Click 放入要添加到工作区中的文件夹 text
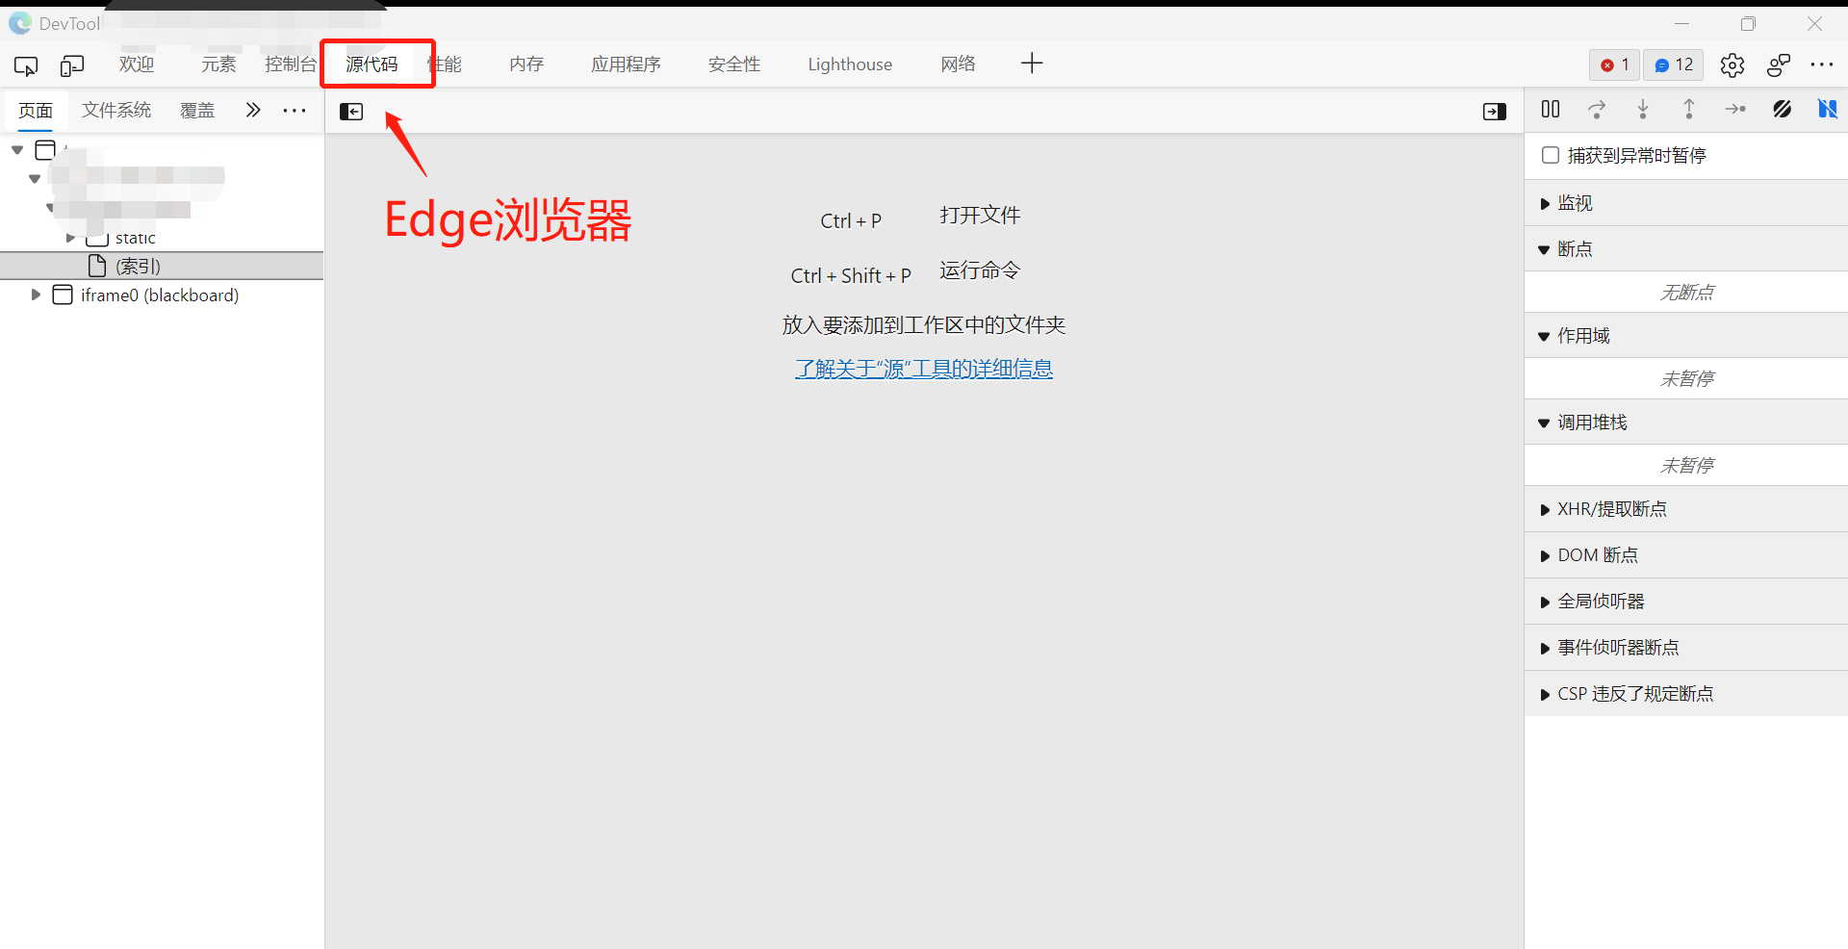 (x=924, y=325)
